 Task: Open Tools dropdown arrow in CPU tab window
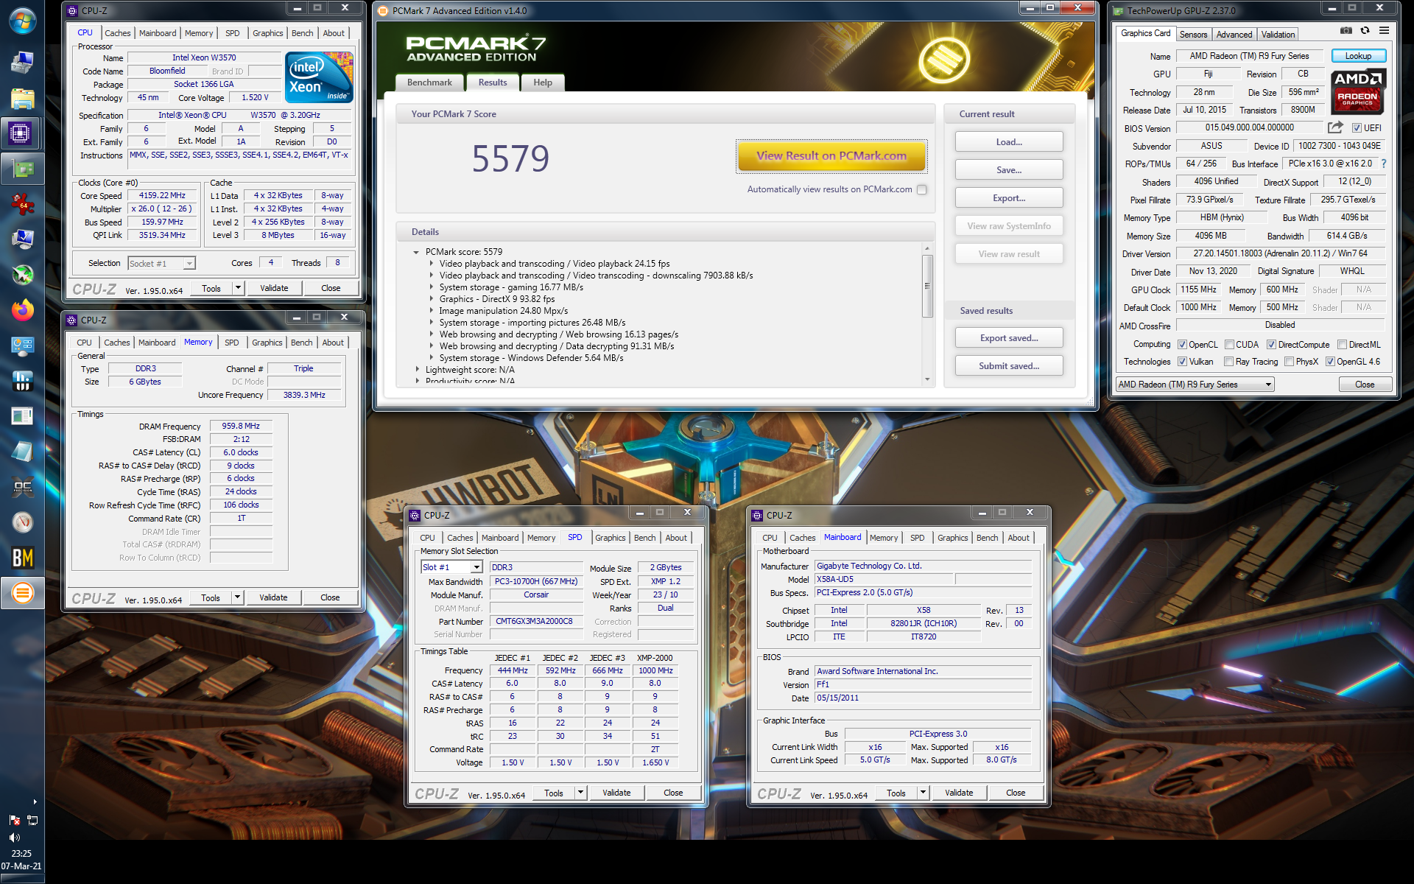click(x=238, y=288)
